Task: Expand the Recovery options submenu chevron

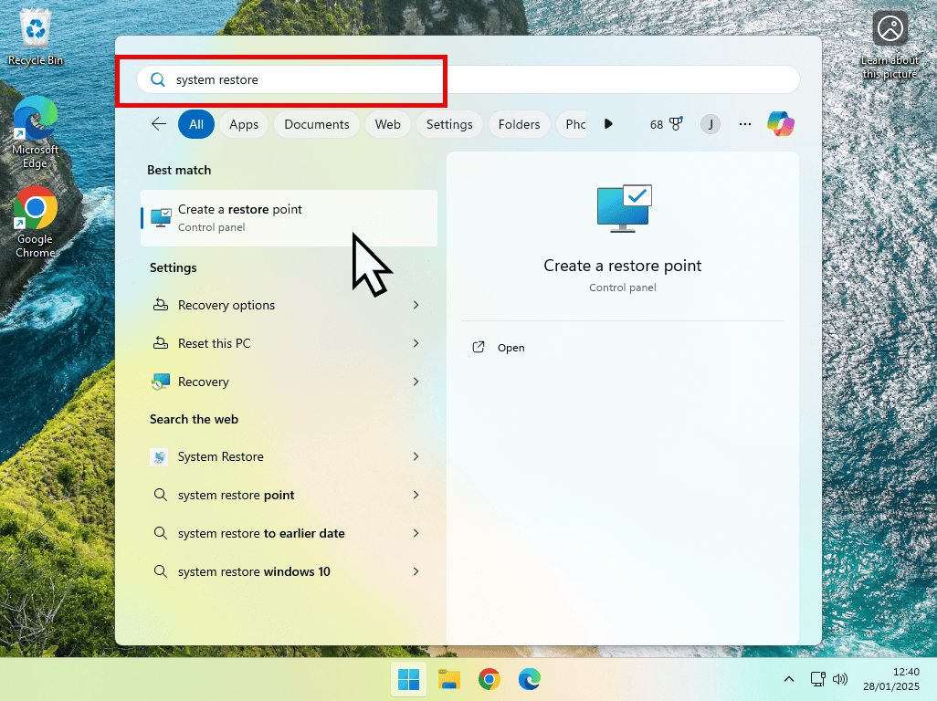Action: 416,305
